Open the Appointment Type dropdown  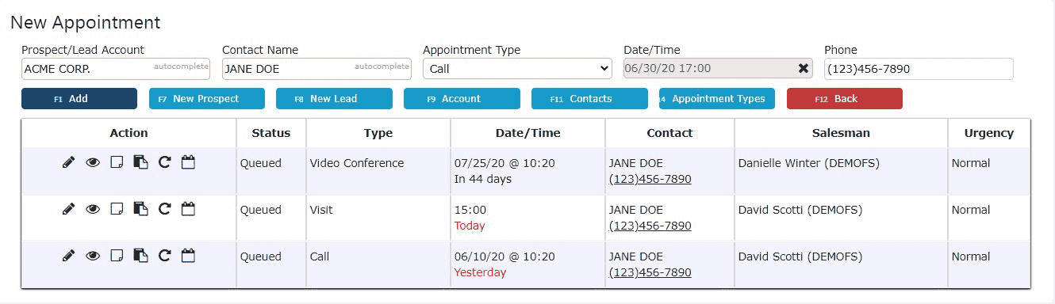click(517, 69)
